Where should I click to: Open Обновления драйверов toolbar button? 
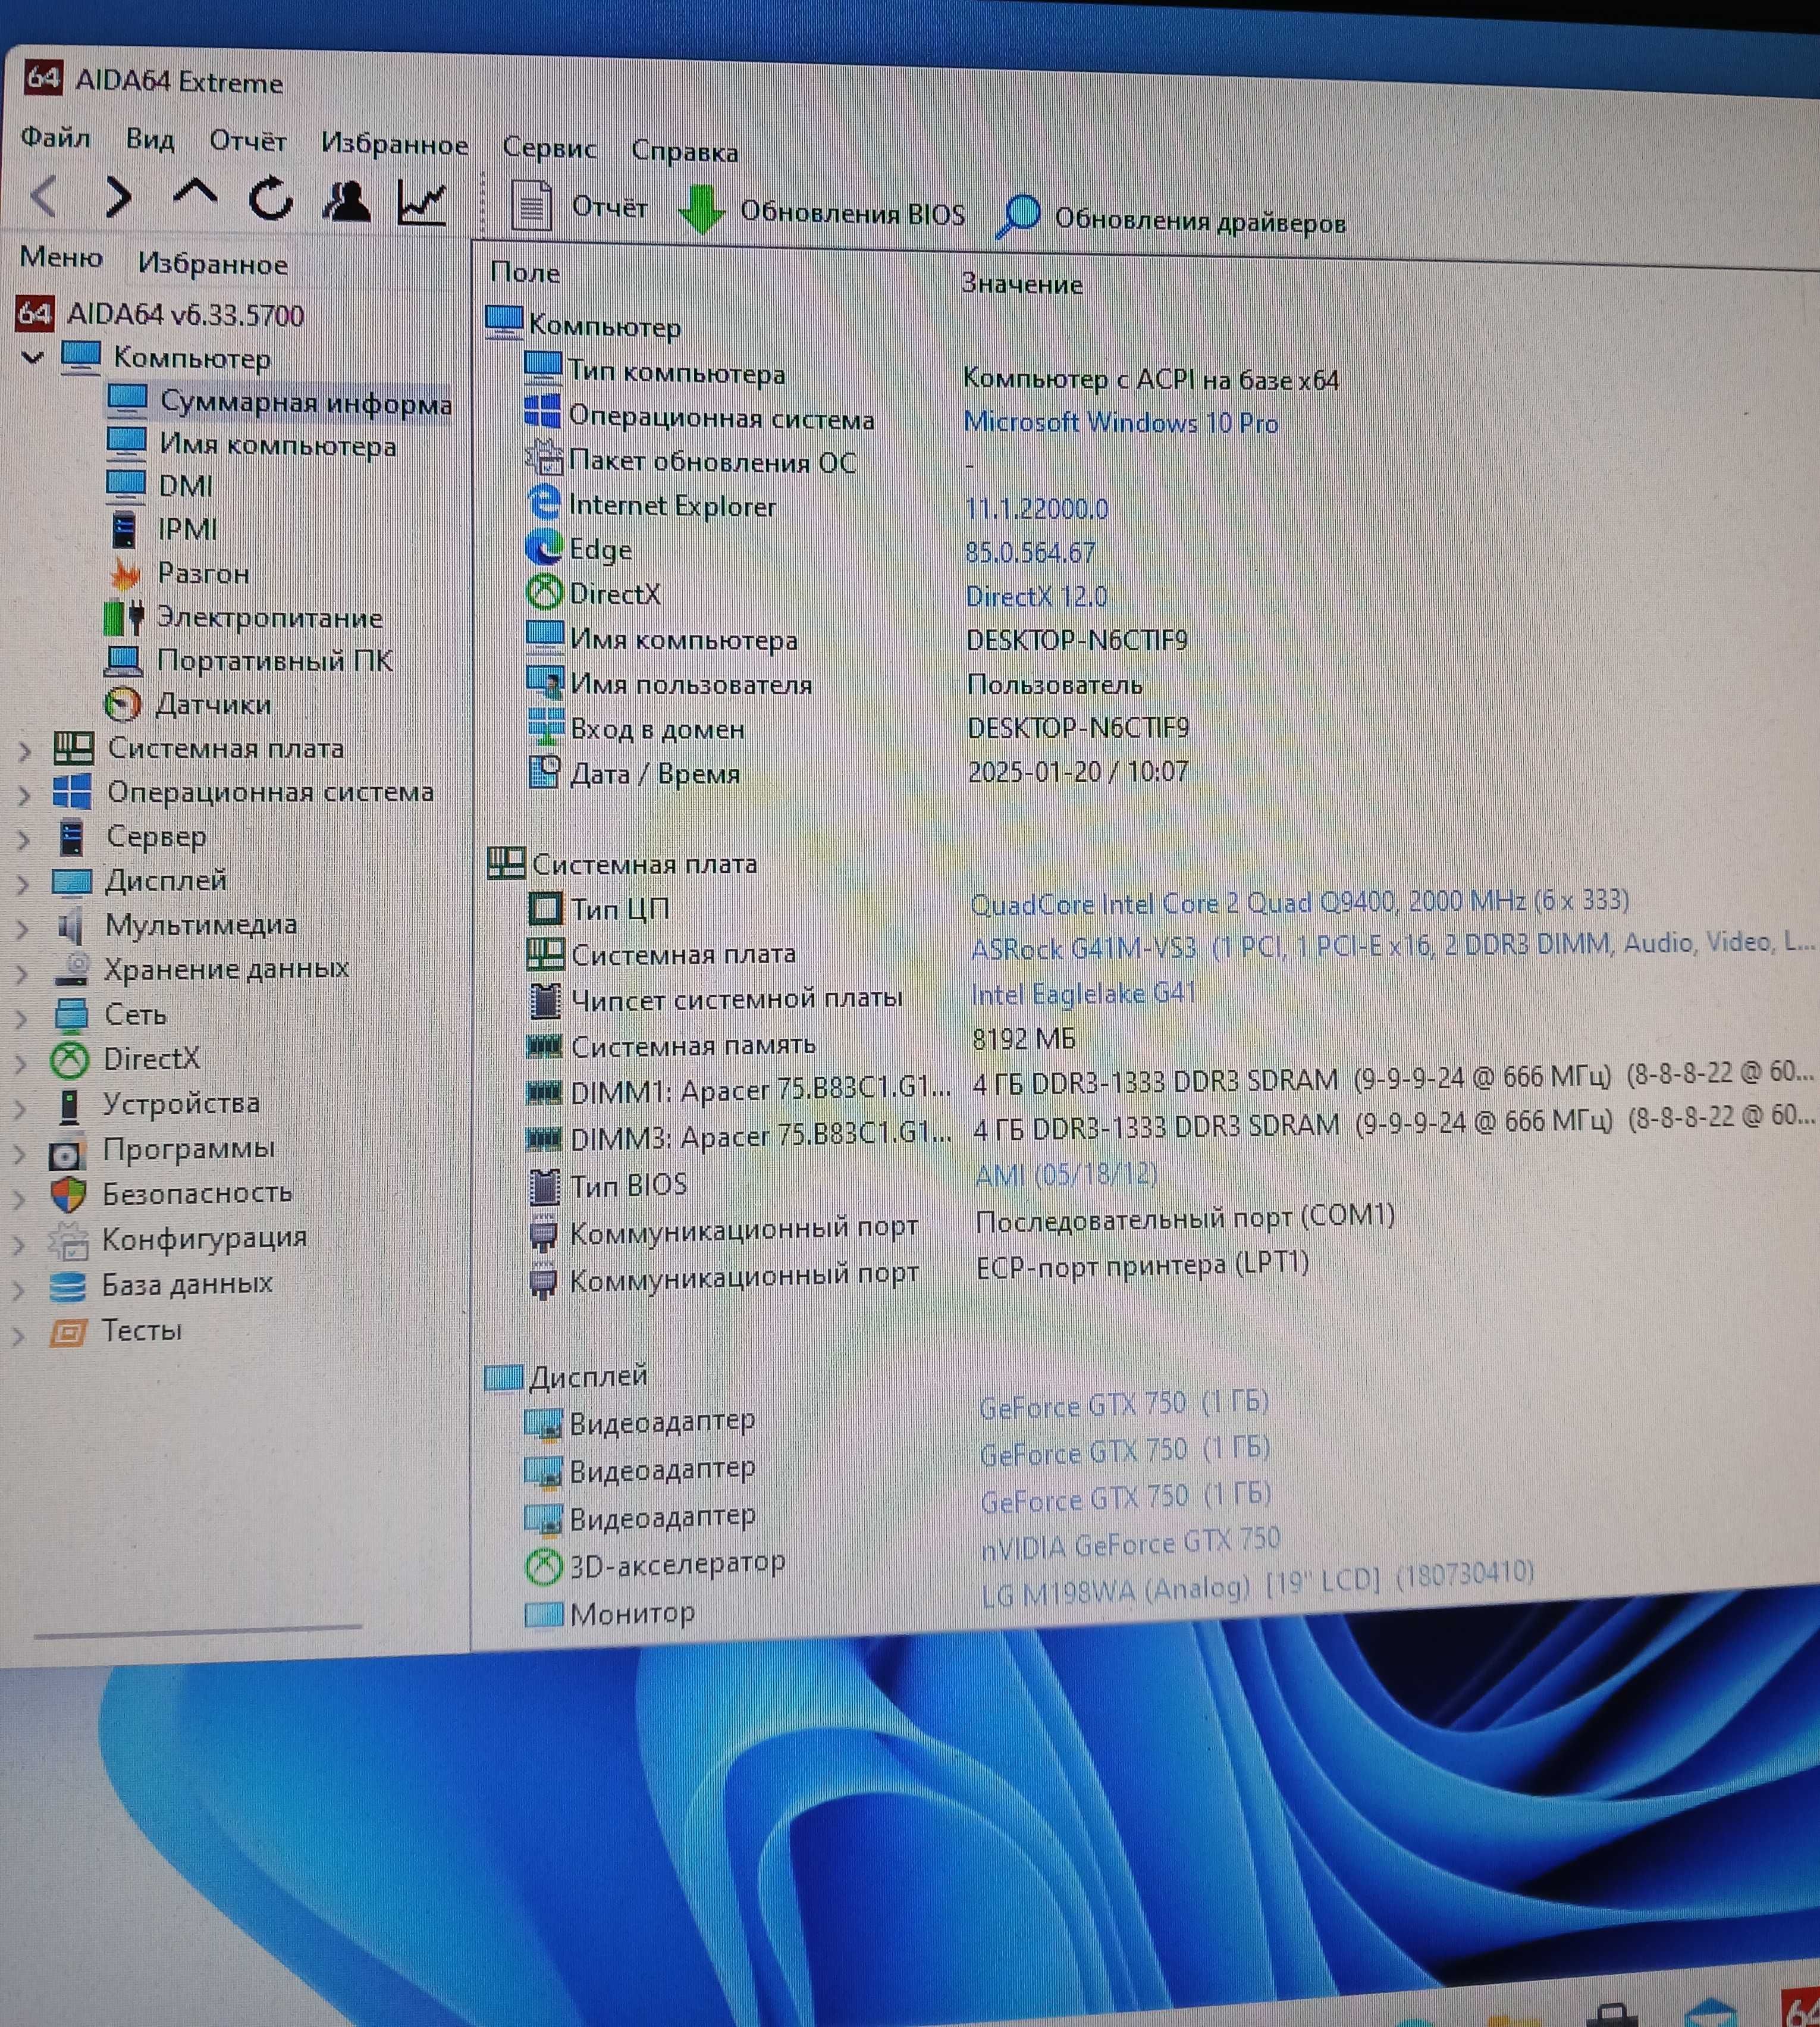[x=1172, y=217]
